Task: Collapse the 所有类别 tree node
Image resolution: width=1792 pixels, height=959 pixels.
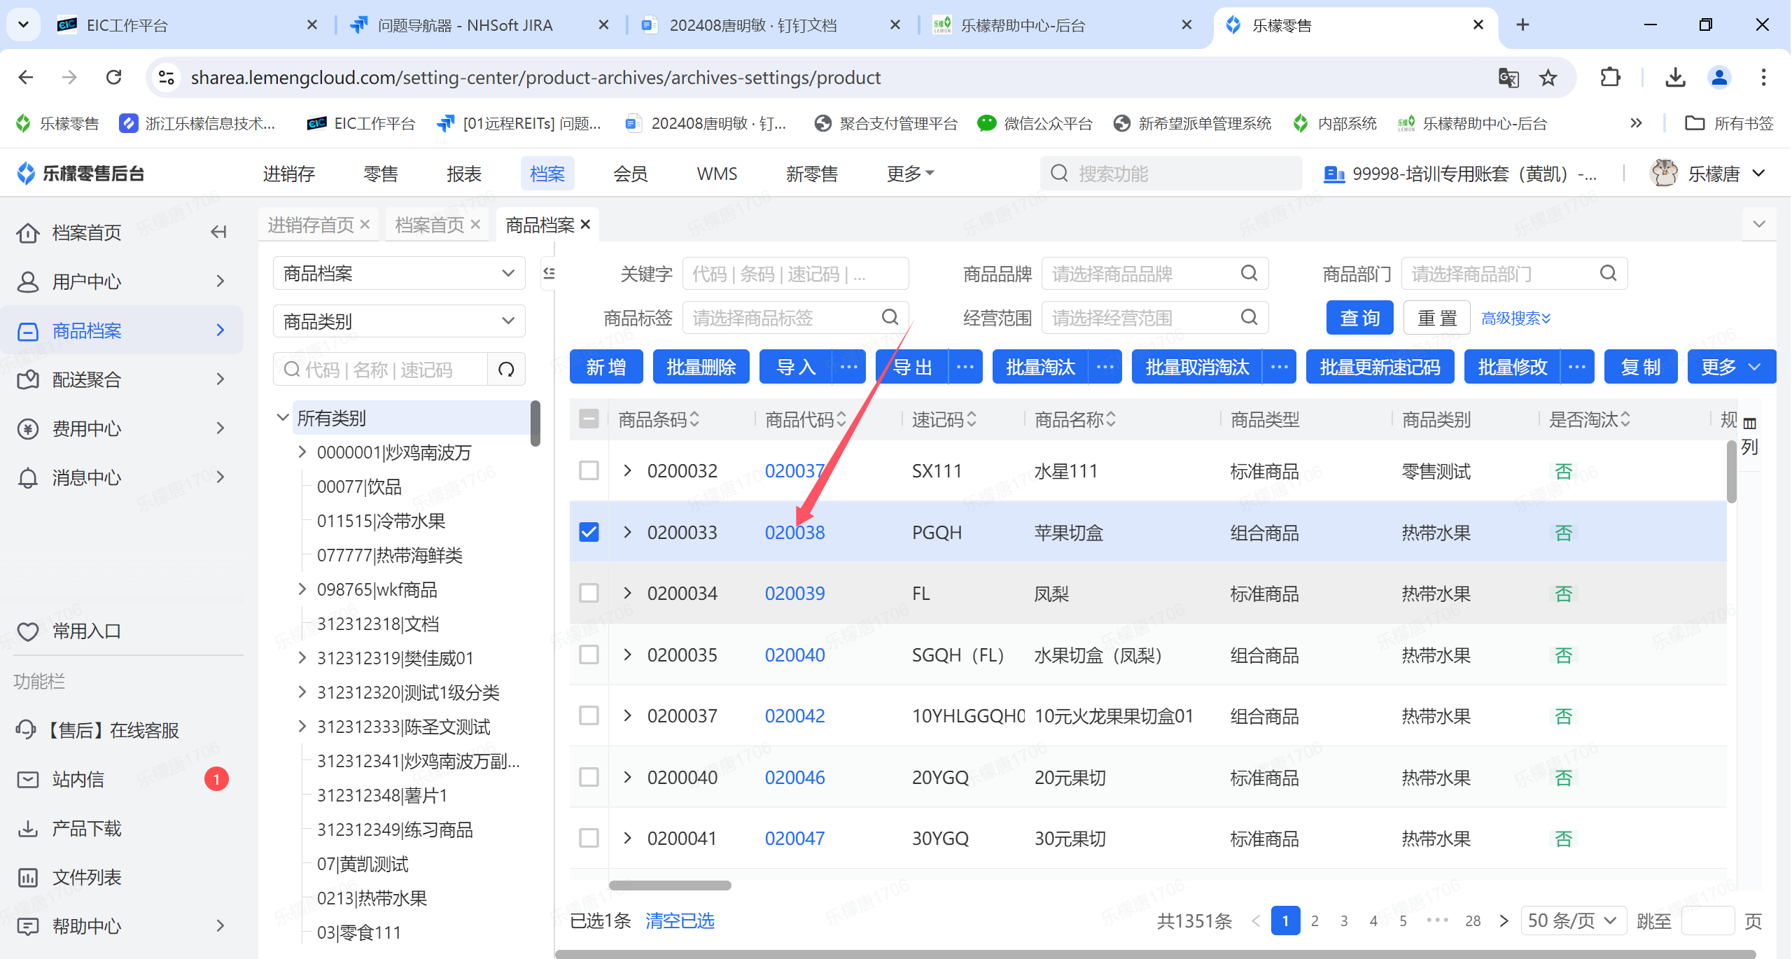Action: coord(283,418)
